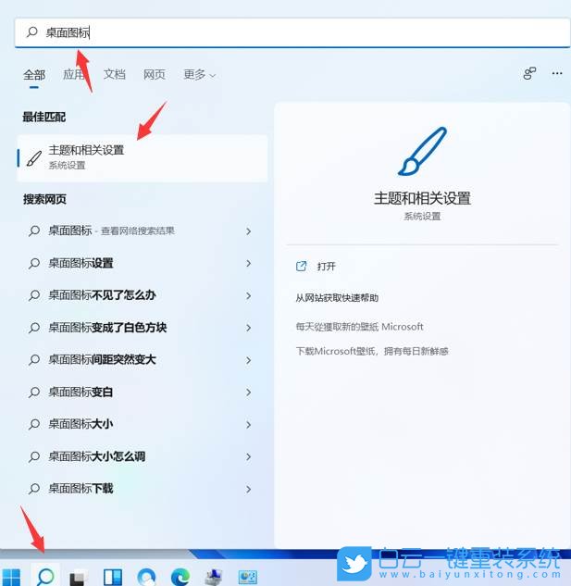The height and width of the screenshot is (586, 571).
Task: Open the Windows Start button
Action: pyautogui.click(x=11, y=577)
